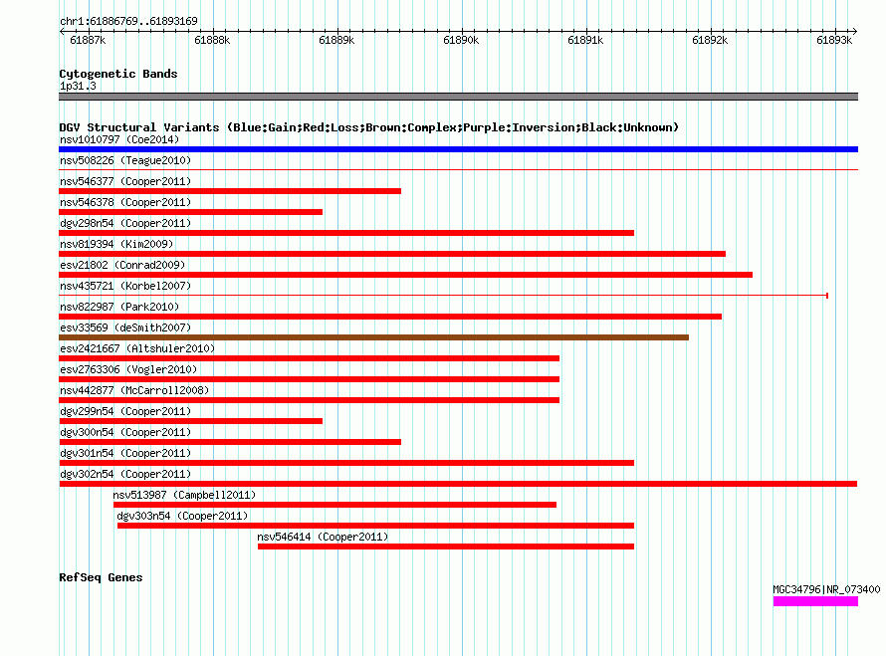Open the nsv546377 (Cooper2011) variant label
This screenshot has width=886, height=656.
pyautogui.click(x=125, y=181)
